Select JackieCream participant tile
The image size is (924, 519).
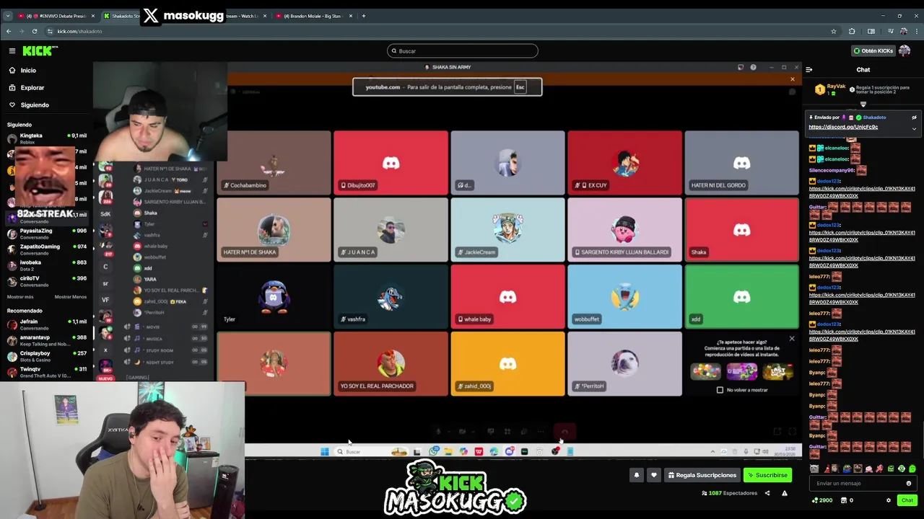coord(507,230)
